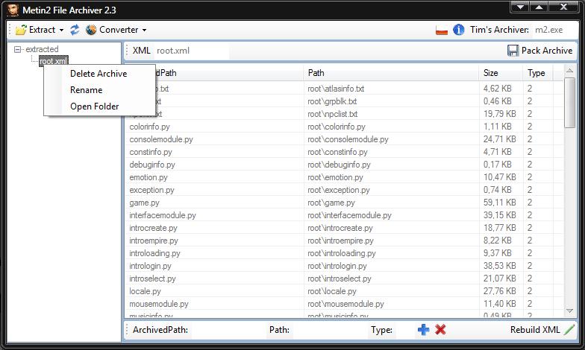Image resolution: width=585 pixels, height=350 pixels.
Task: Click the blue plus add-entry icon
Action: [x=424, y=329]
